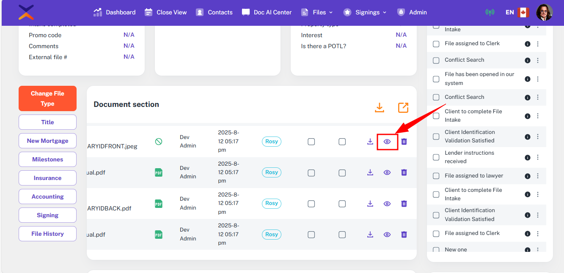Open the File History section

pos(47,234)
